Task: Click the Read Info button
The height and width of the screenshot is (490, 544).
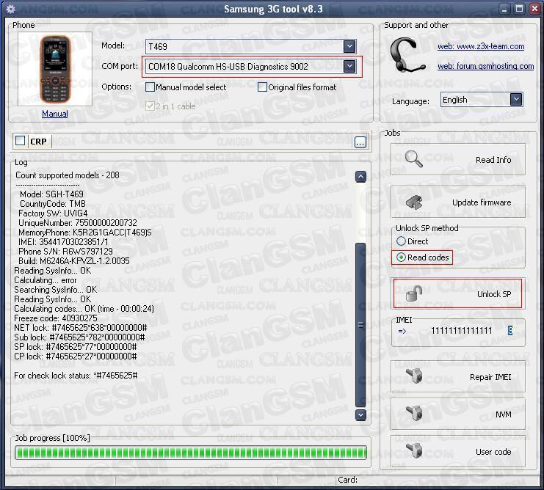Action: tap(458, 160)
